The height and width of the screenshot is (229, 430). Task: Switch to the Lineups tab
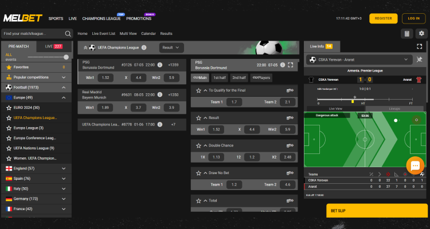[x=394, y=109]
